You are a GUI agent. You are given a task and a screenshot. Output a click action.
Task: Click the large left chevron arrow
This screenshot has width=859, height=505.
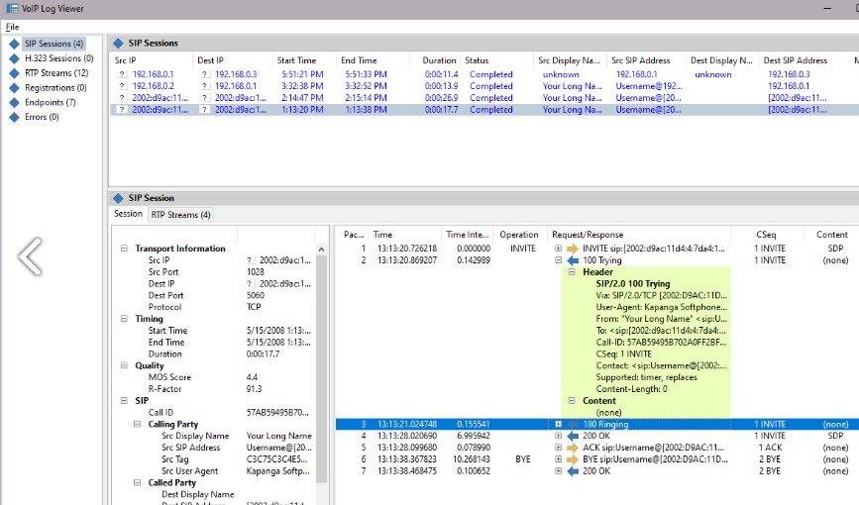[30, 256]
